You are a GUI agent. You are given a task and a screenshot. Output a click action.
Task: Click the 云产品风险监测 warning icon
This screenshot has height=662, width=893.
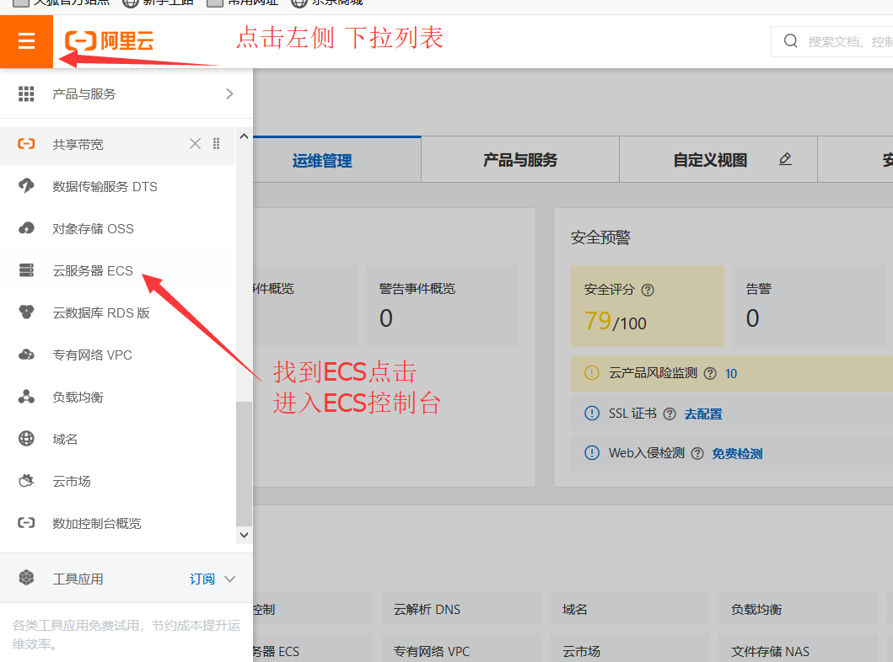coord(592,373)
